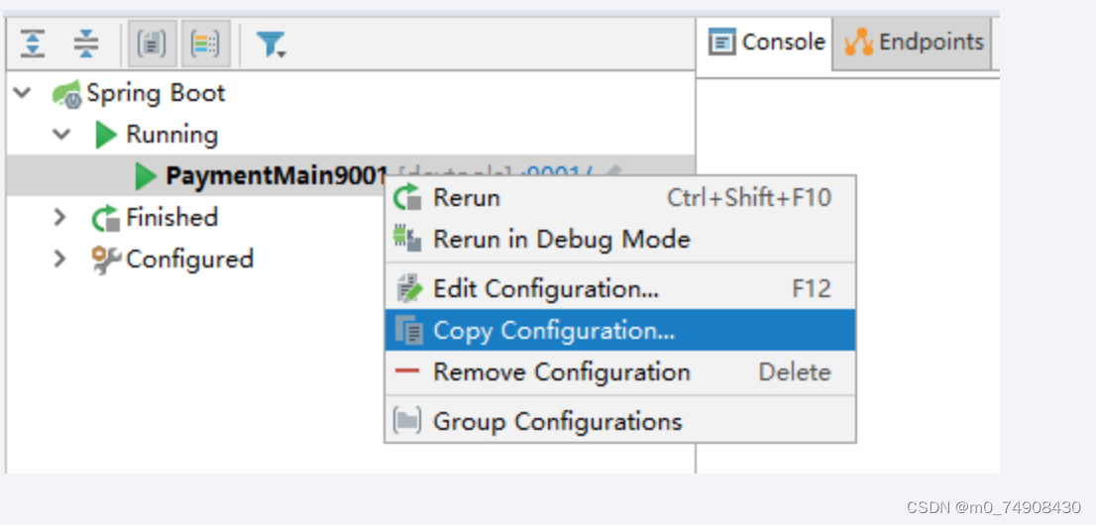Click the red Remove Configuration minus icon
The height and width of the screenshot is (525, 1096).
407,371
